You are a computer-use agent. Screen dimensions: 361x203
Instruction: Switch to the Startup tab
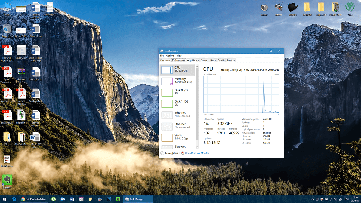(x=205, y=60)
